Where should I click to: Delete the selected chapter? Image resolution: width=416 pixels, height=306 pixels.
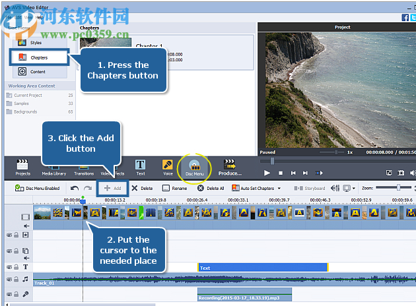(142, 188)
